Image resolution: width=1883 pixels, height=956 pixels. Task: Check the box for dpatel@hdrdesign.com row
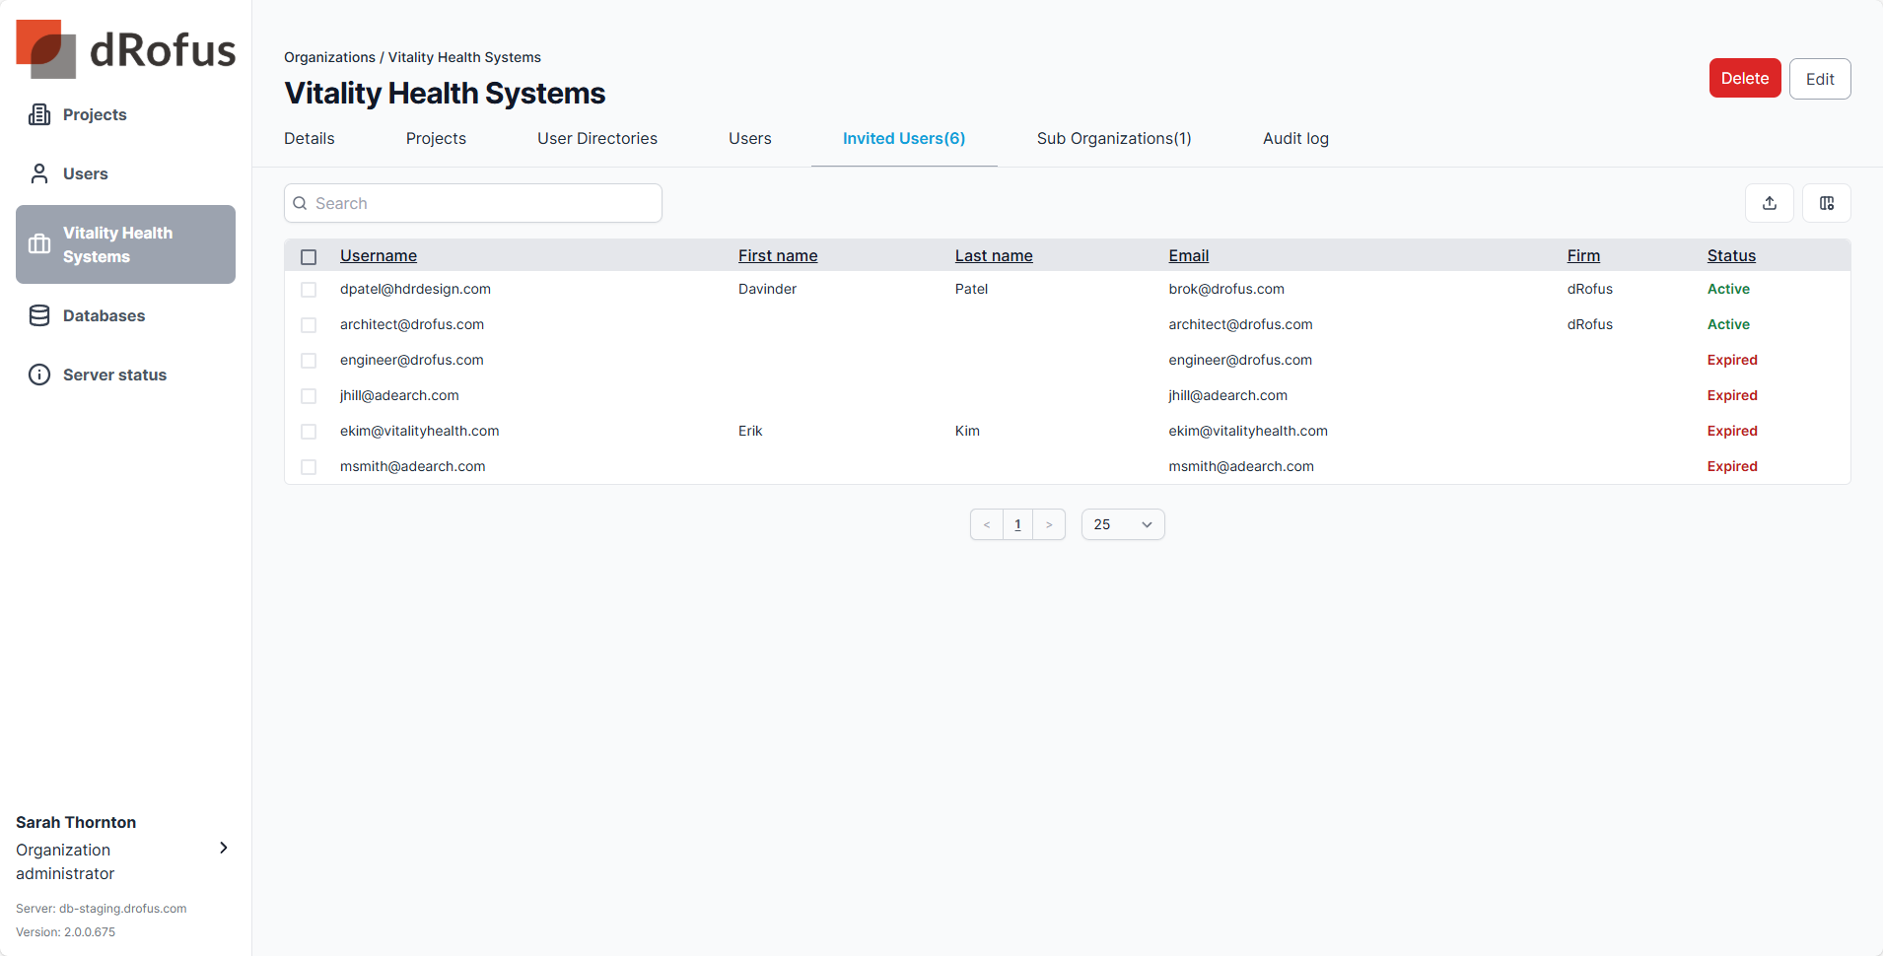pos(309,290)
